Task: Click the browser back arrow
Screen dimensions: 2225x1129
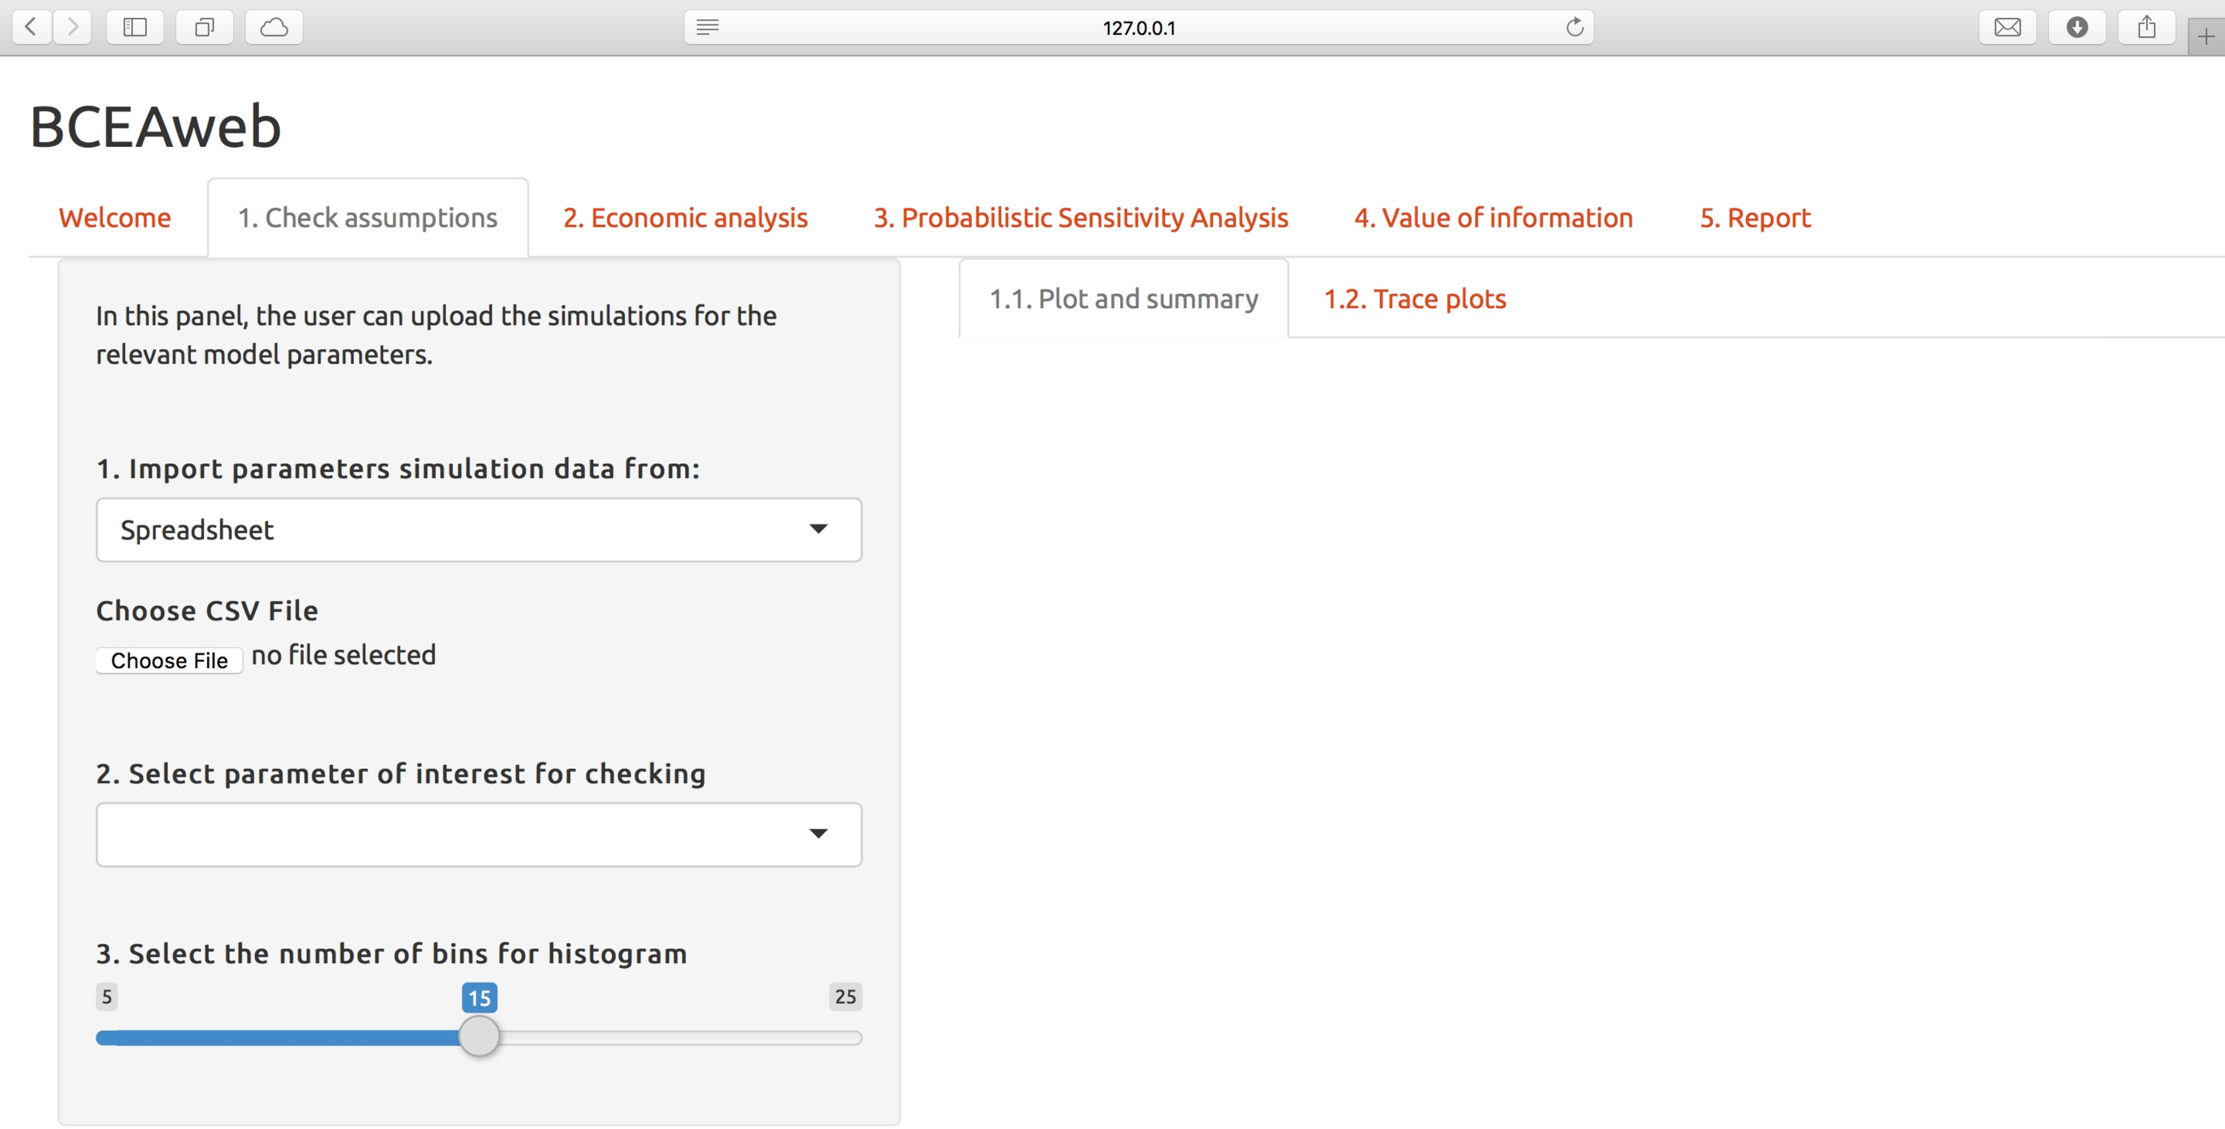Action: click(31, 27)
